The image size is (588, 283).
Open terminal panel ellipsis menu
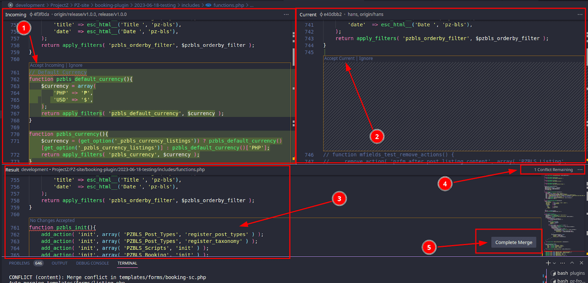point(563,263)
